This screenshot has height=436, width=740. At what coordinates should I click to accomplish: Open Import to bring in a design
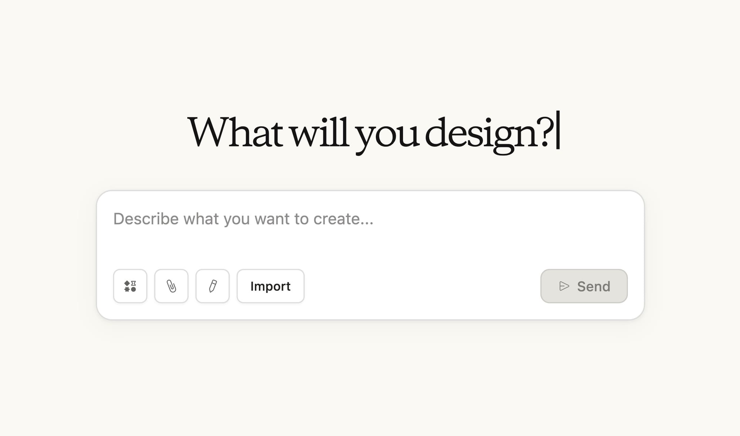point(270,286)
